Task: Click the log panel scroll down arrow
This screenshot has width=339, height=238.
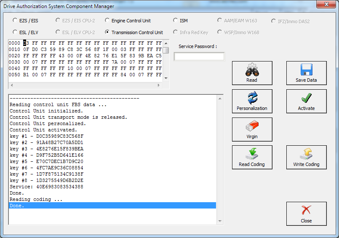Action: point(220,221)
